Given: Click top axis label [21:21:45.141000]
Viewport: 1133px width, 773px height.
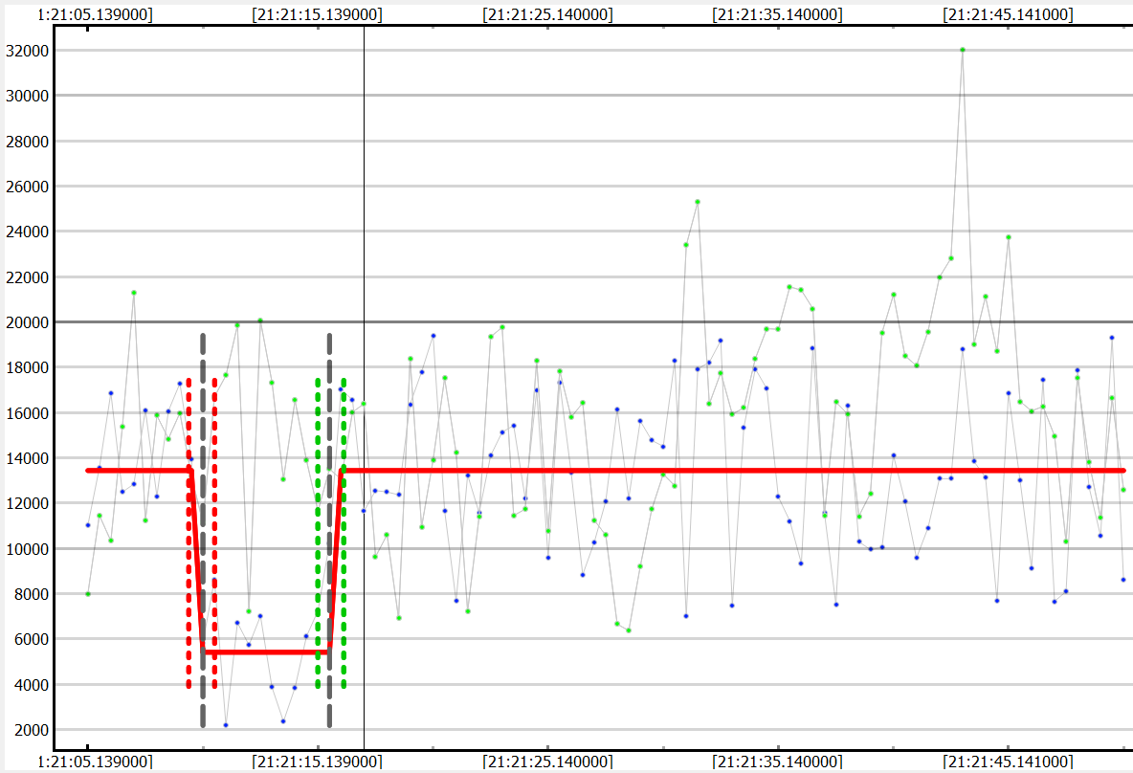Looking at the screenshot, I should (x=1008, y=14).
